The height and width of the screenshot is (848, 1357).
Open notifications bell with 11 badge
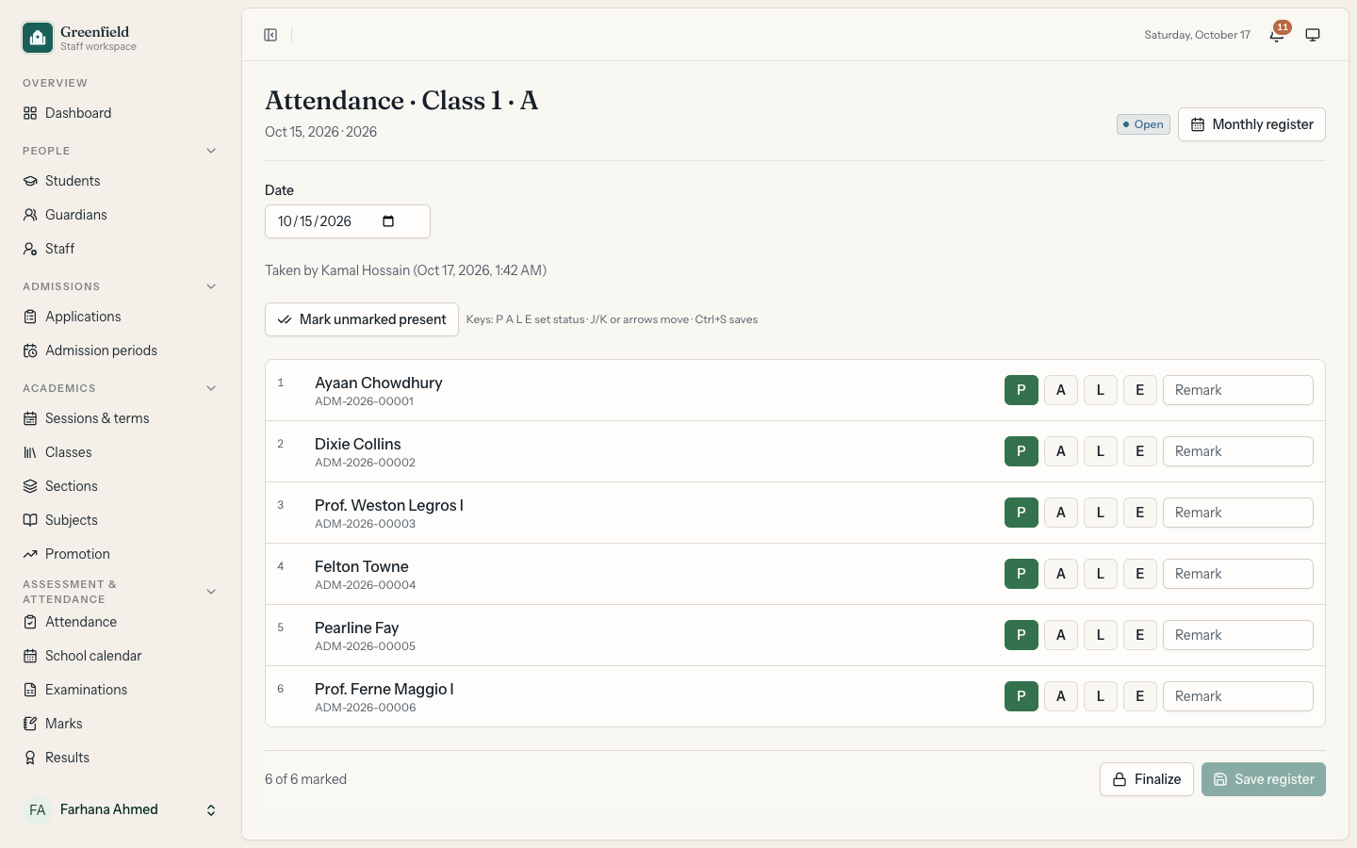1277,35
